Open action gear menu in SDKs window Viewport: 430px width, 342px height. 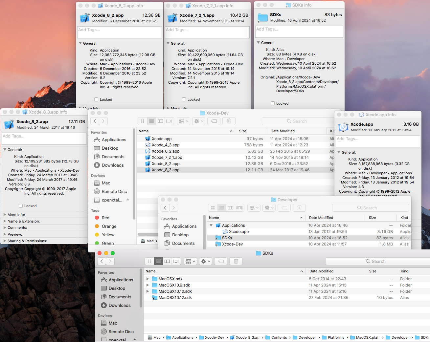point(205,261)
